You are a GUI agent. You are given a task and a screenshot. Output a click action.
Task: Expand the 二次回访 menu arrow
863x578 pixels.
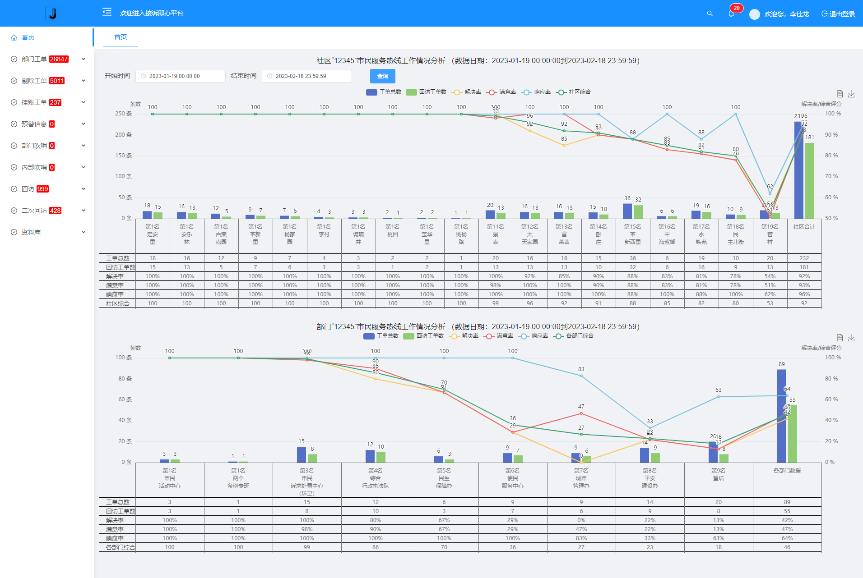click(84, 211)
